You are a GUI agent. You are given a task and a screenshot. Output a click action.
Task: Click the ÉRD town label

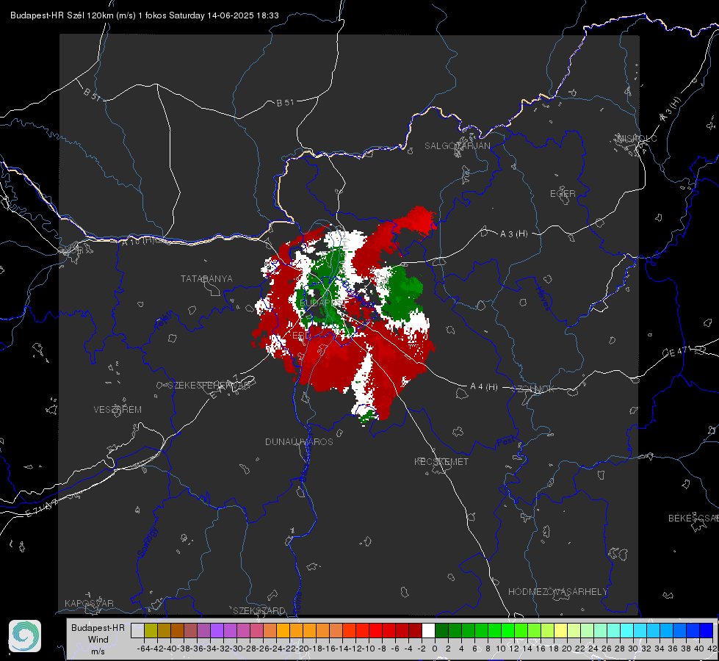coord(301,336)
